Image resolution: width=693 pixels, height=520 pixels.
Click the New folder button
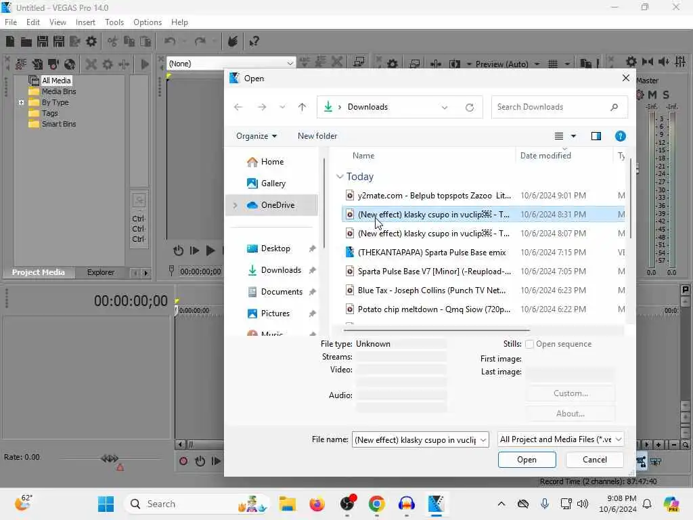coord(317,136)
